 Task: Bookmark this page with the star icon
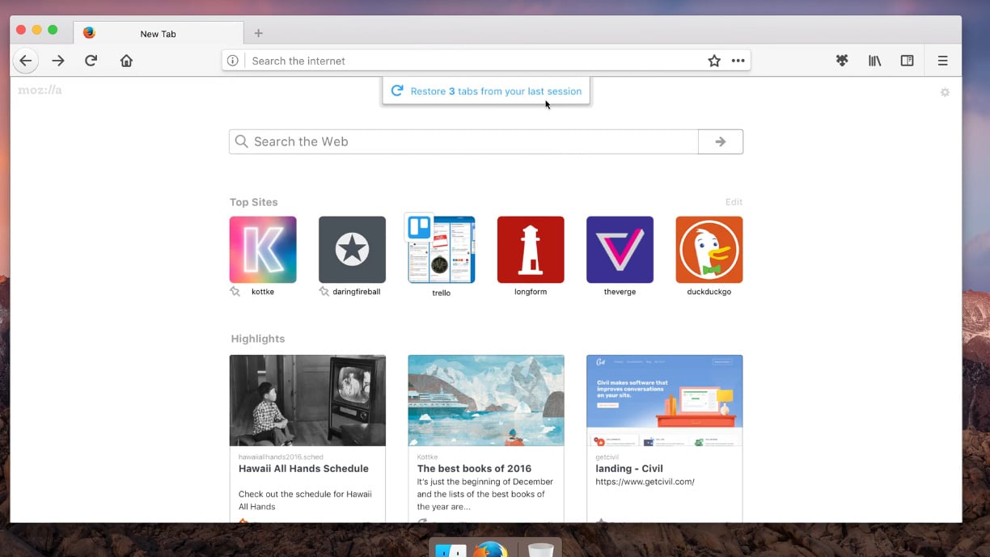[x=714, y=61]
